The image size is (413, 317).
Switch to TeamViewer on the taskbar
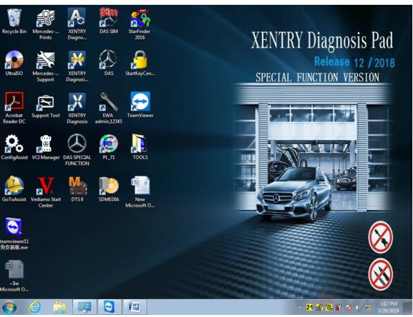tap(110, 307)
